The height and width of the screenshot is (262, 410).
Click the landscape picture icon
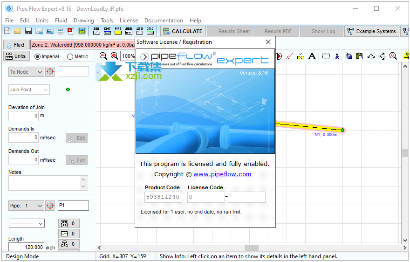82,31
